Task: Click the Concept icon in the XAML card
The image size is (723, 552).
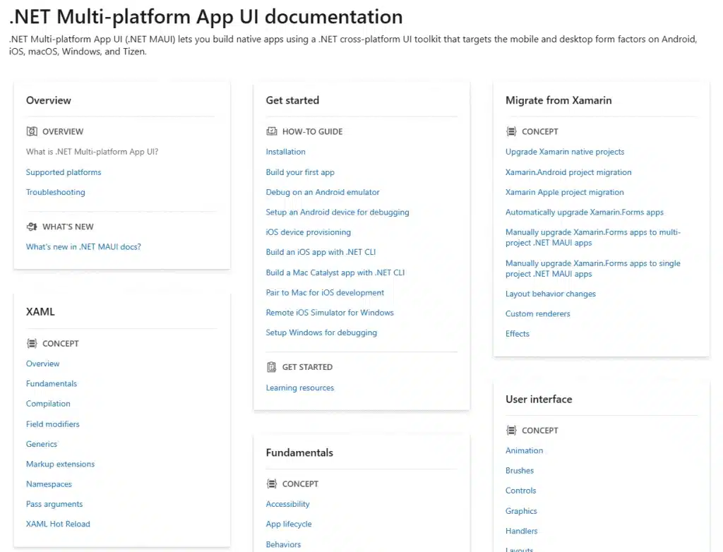Action: [x=31, y=344]
